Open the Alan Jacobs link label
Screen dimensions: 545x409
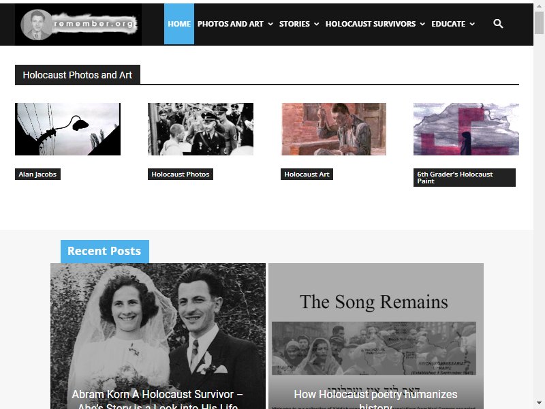(37, 175)
